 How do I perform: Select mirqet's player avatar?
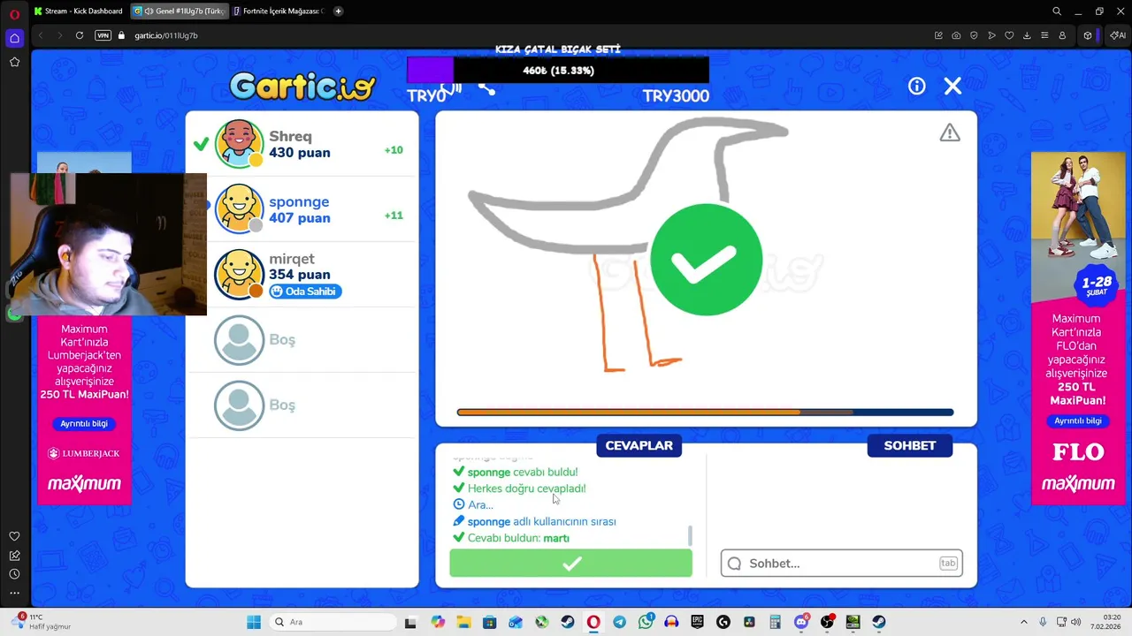point(239,274)
